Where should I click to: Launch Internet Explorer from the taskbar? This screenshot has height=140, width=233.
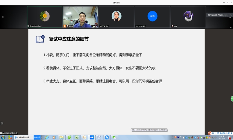point(47,137)
